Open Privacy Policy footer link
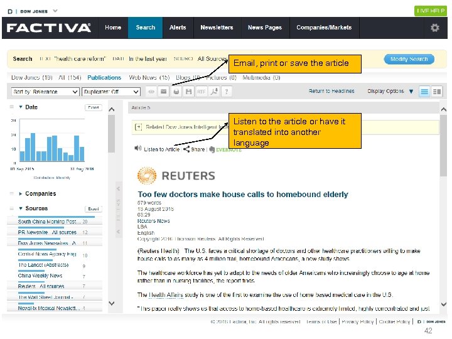 pos(357,321)
